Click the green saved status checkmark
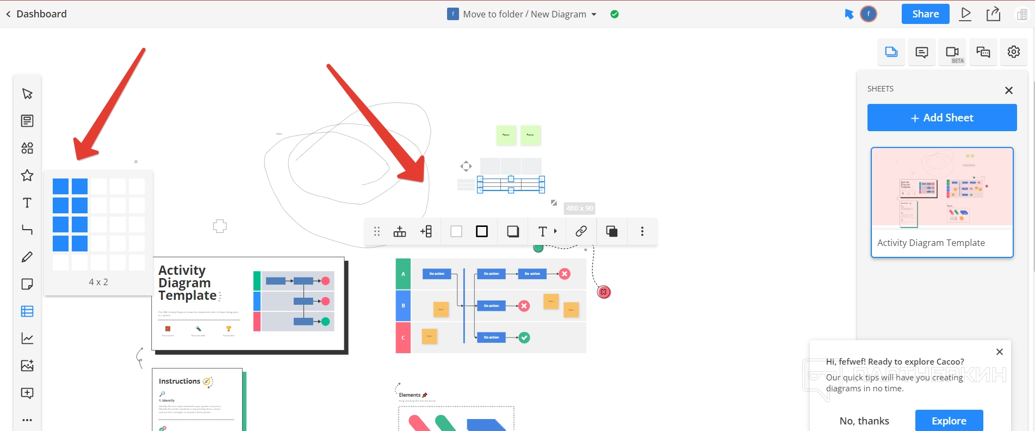Viewport: 1035px width, 431px height. click(x=615, y=14)
